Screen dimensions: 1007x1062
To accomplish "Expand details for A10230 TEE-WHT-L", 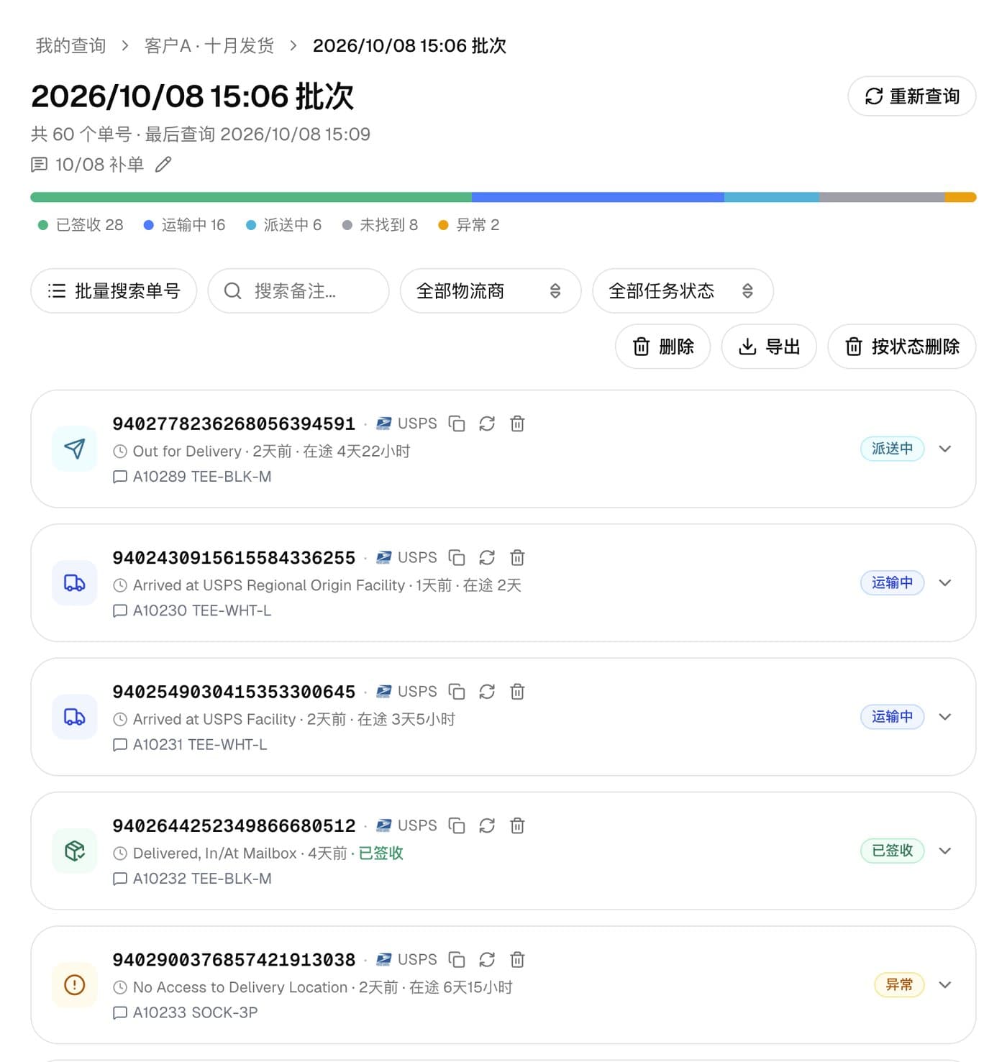I will tap(945, 582).
